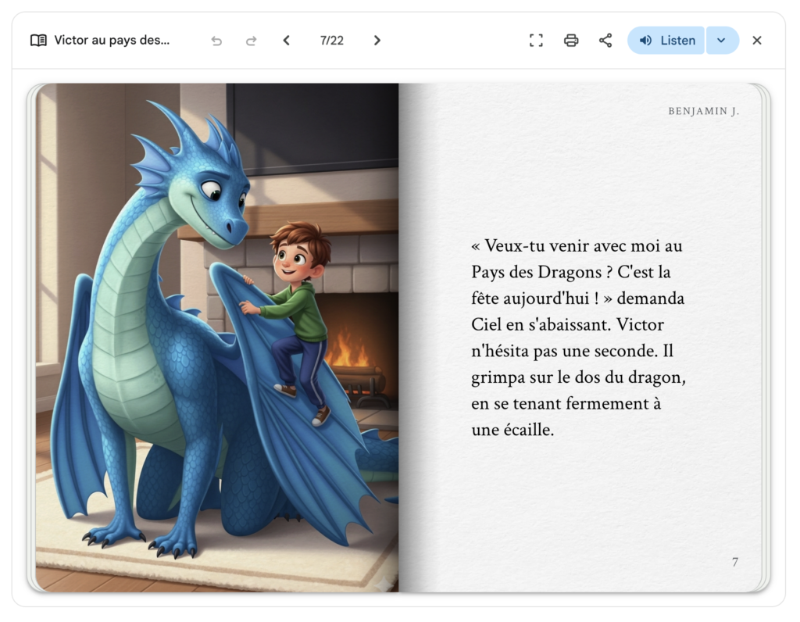Click the 7/22 page indicator
800x622 pixels.
331,41
